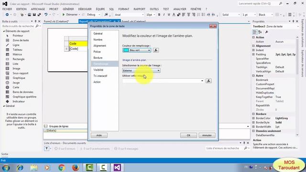This screenshot has width=306, height=172.
Task: Click the Windows Start button
Action: click(x=6, y=168)
